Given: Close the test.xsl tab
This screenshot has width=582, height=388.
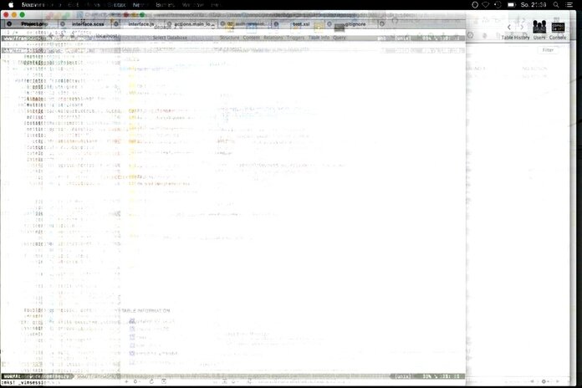Looking at the screenshot, I should pos(276,23).
